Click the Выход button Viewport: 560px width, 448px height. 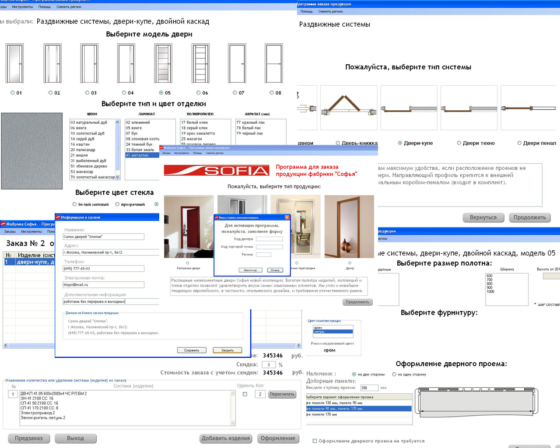tap(76, 438)
